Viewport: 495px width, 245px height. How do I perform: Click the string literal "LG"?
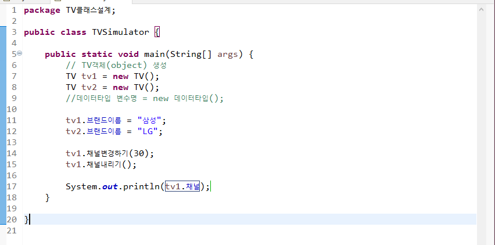pyautogui.click(x=148, y=131)
